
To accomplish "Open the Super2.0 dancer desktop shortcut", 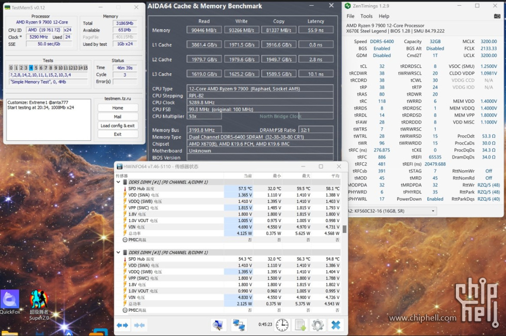I will coord(39,305).
